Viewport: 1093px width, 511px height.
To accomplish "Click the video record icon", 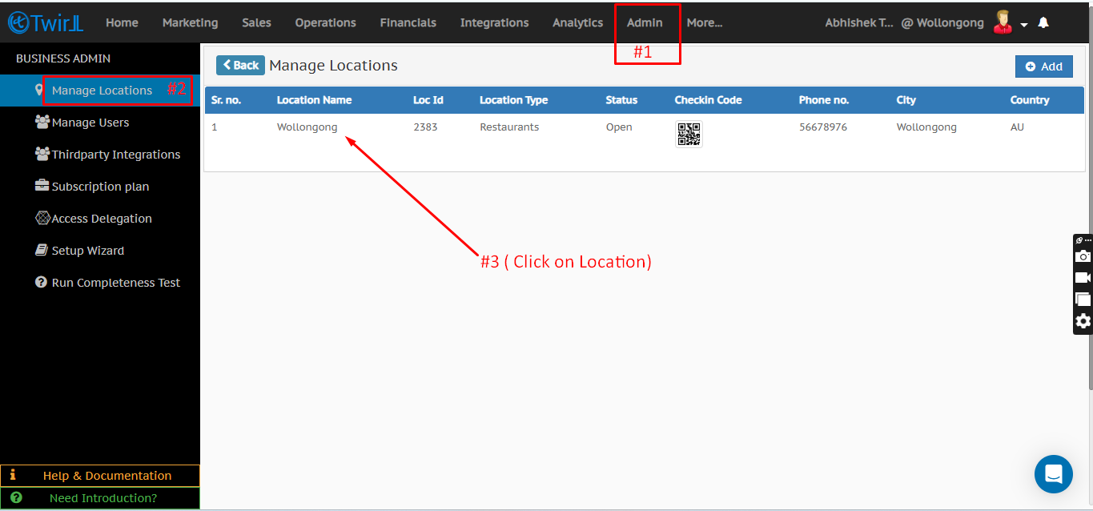I will pyautogui.click(x=1083, y=278).
